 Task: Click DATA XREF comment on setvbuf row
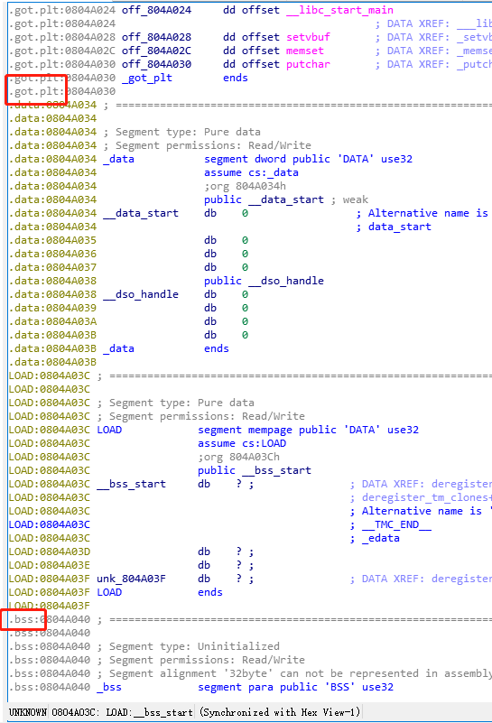point(433,37)
